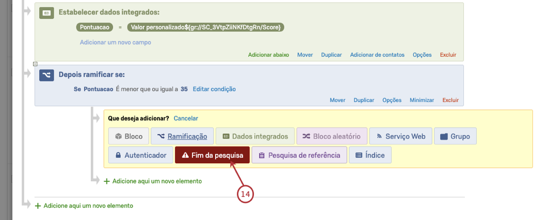Image resolution: width=549 pixels, height=220 pixels.
Task: Click the Depois ramificar se heading
Action: [x=92, y=75]
